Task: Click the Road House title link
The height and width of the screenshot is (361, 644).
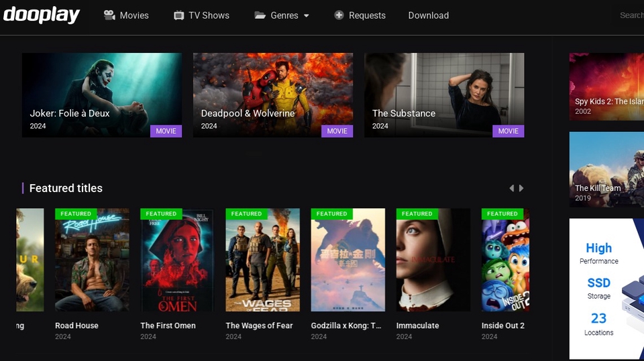Action: (x=76, y=326)
